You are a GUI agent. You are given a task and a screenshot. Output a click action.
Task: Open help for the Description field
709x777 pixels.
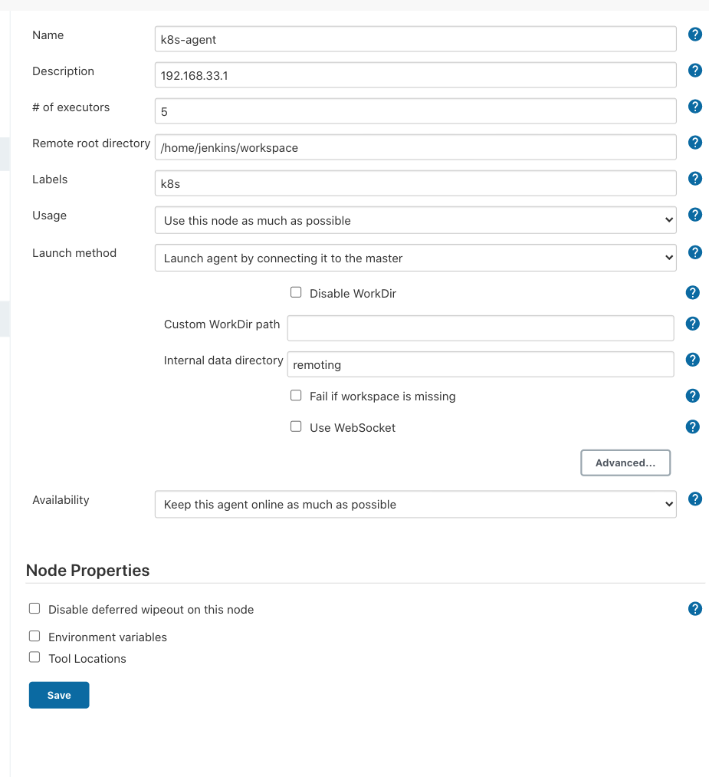point(695,71)
